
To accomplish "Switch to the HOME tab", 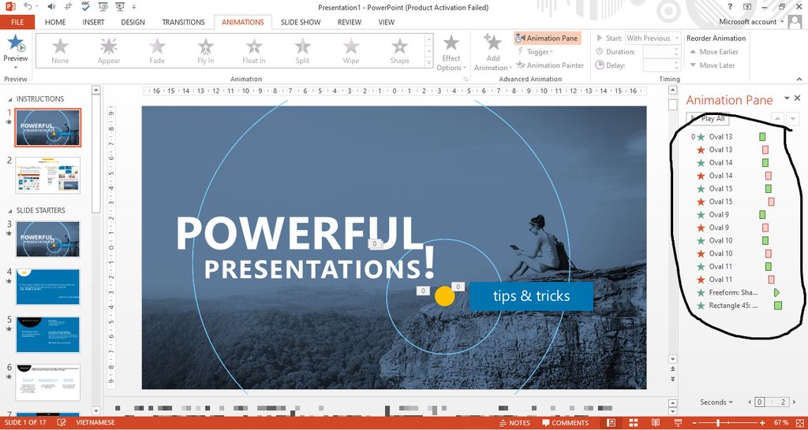I will point(55,22).
